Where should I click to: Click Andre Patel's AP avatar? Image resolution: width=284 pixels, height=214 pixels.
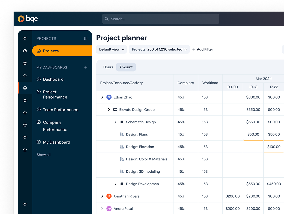[109, 209]
